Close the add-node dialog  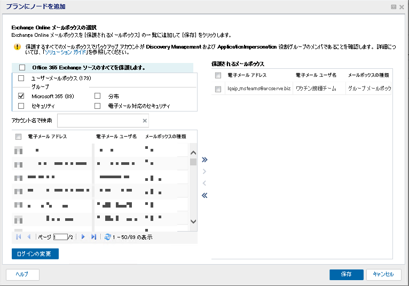(402, 7)
